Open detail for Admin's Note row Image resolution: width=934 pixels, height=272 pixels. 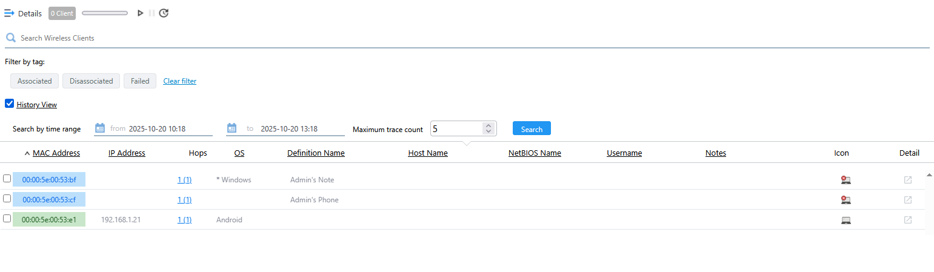[907, 180]
